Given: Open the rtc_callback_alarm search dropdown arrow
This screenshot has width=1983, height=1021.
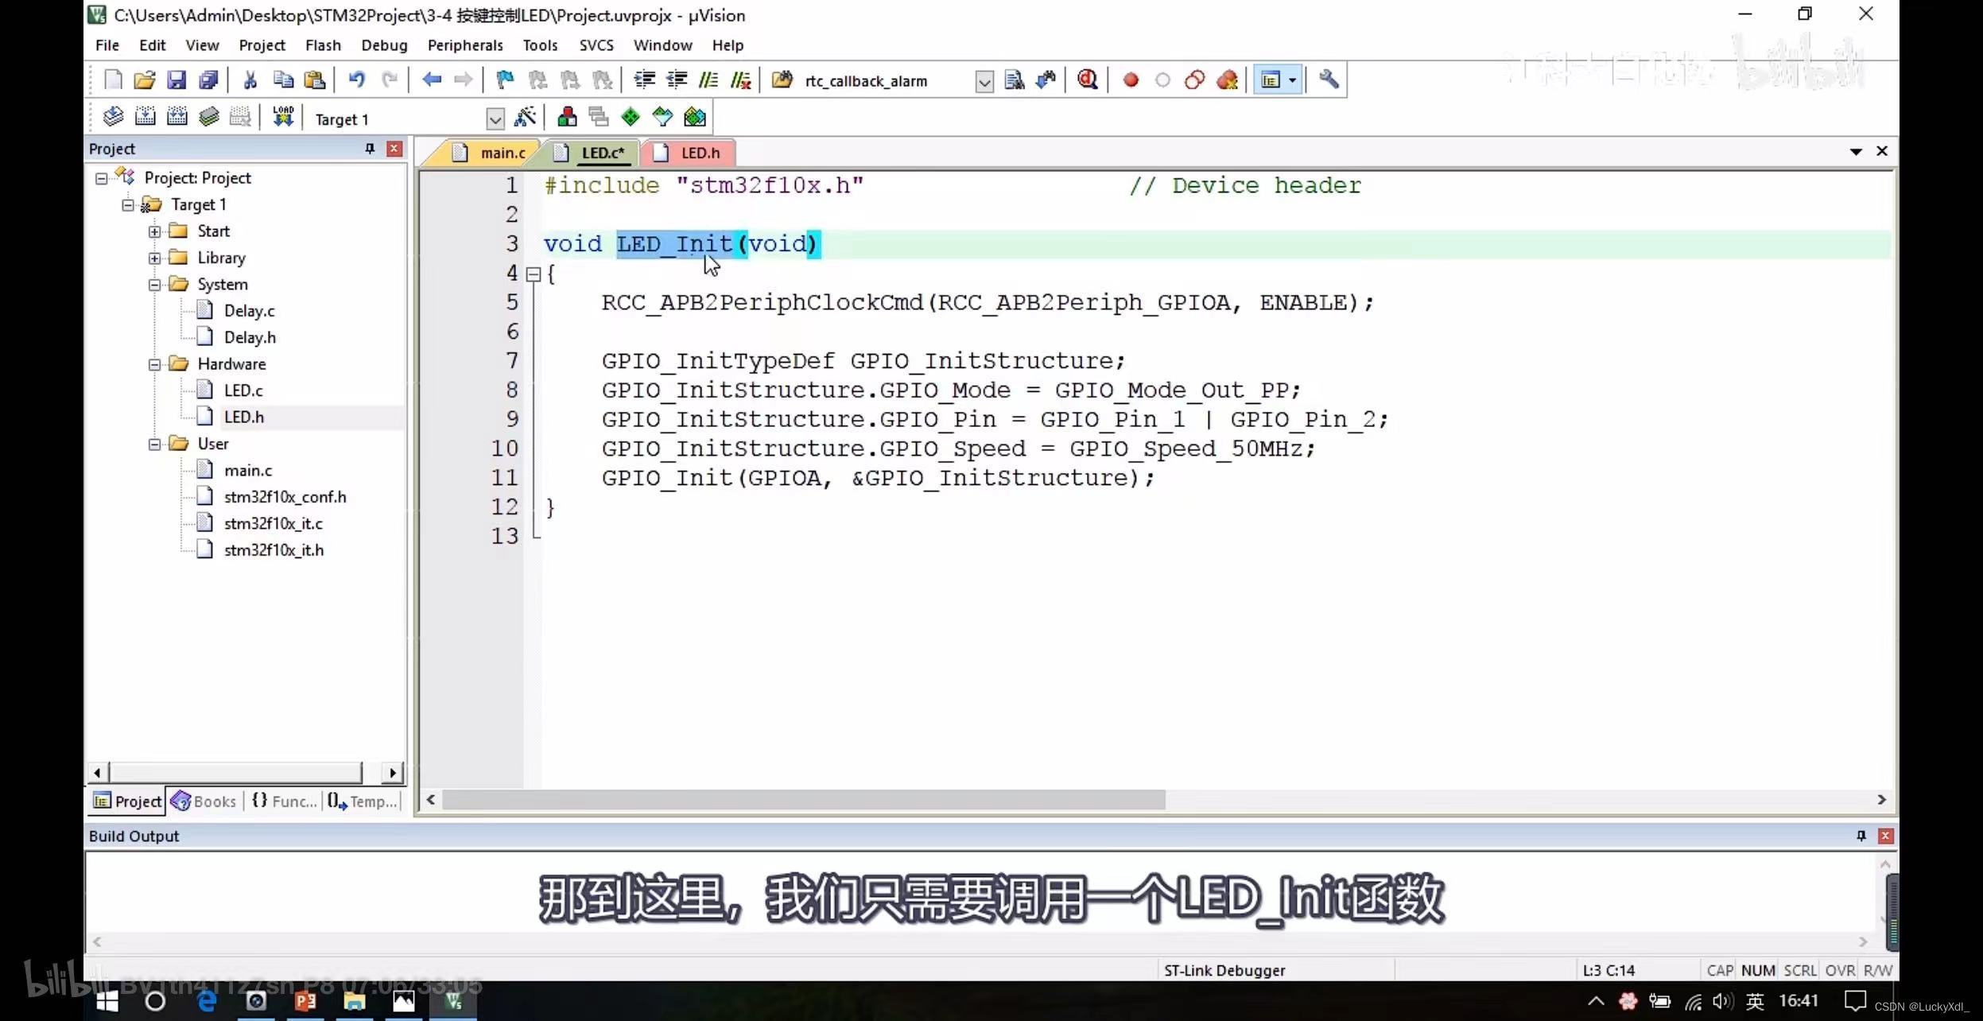Looking at the screenshot, I should [984, 81].
